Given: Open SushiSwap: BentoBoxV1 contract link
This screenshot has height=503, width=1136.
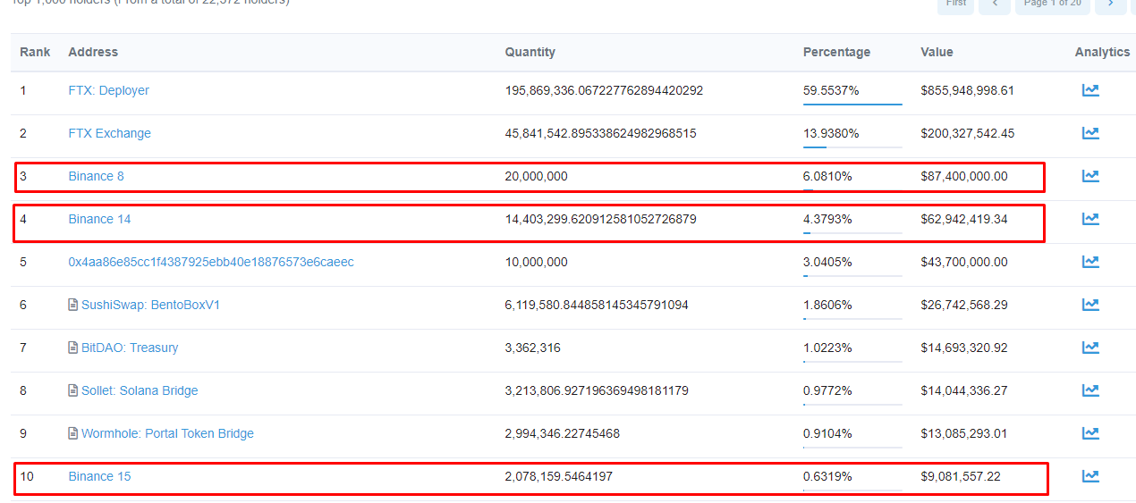Looking at the screenshot, I should click(150, 305).
